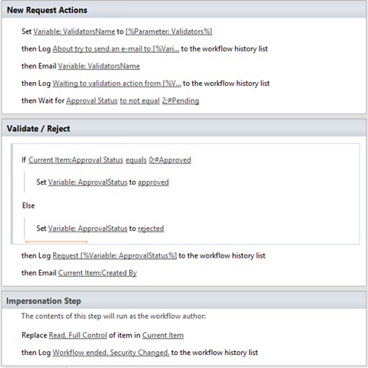Open the Current Item link in Replace action

163,335
